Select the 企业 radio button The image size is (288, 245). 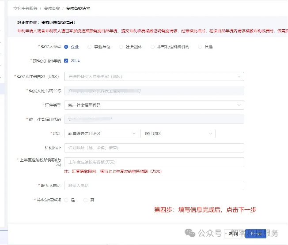pos(66,46)
